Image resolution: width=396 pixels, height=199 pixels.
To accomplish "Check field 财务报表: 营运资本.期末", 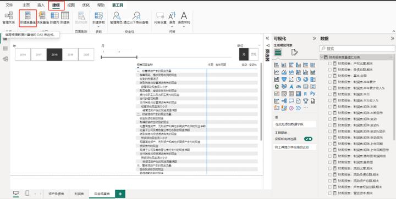I will (x=330, y=193).
